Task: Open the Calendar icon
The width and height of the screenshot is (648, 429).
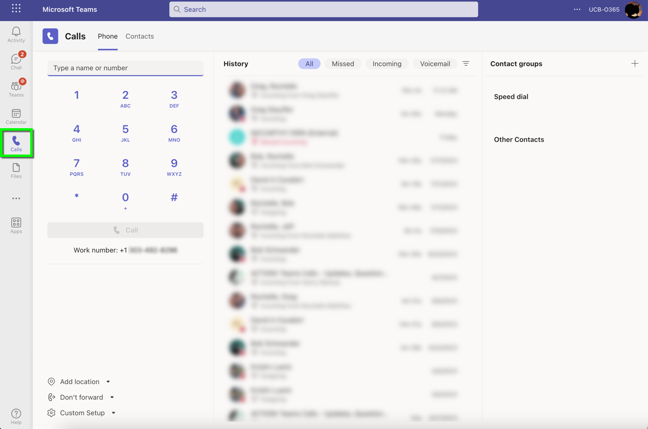Action: click(16, 117)
